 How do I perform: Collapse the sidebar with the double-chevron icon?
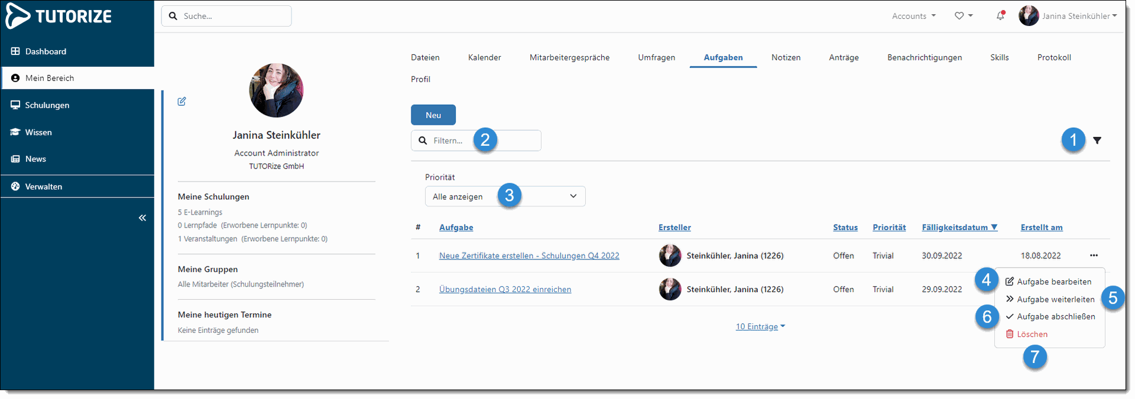142,218
